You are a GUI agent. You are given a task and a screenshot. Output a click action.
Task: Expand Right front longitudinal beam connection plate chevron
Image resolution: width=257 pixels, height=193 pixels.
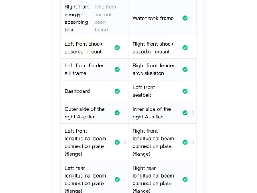click(x=193, y=142)
